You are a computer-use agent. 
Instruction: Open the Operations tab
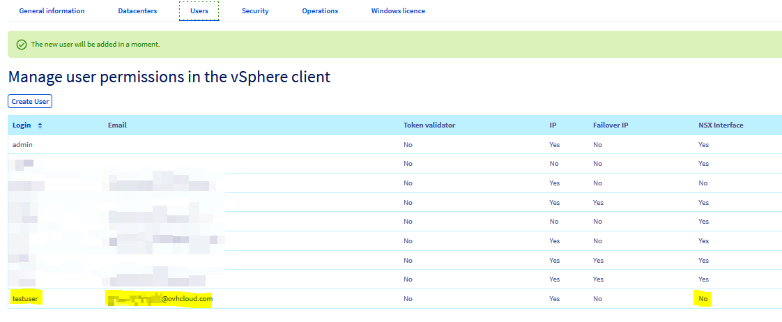tap(320, 11)
